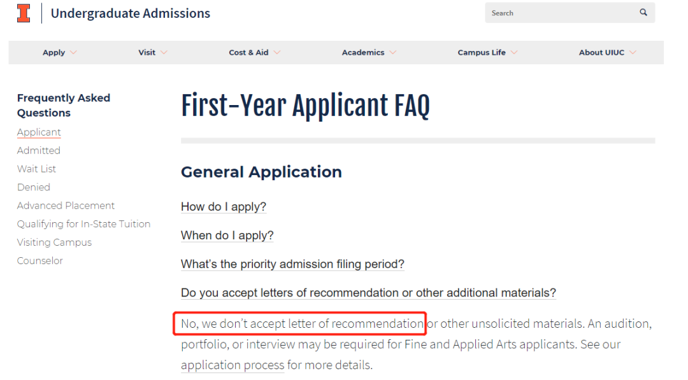
Task: Open the Admitted FAQ link
Action: tap(39, 150)
